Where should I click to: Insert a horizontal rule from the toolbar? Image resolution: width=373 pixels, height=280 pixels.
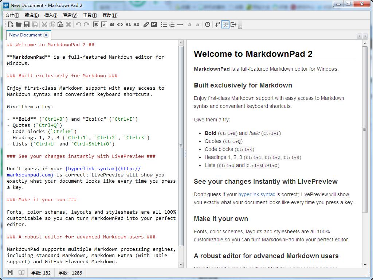coord(180,24)
